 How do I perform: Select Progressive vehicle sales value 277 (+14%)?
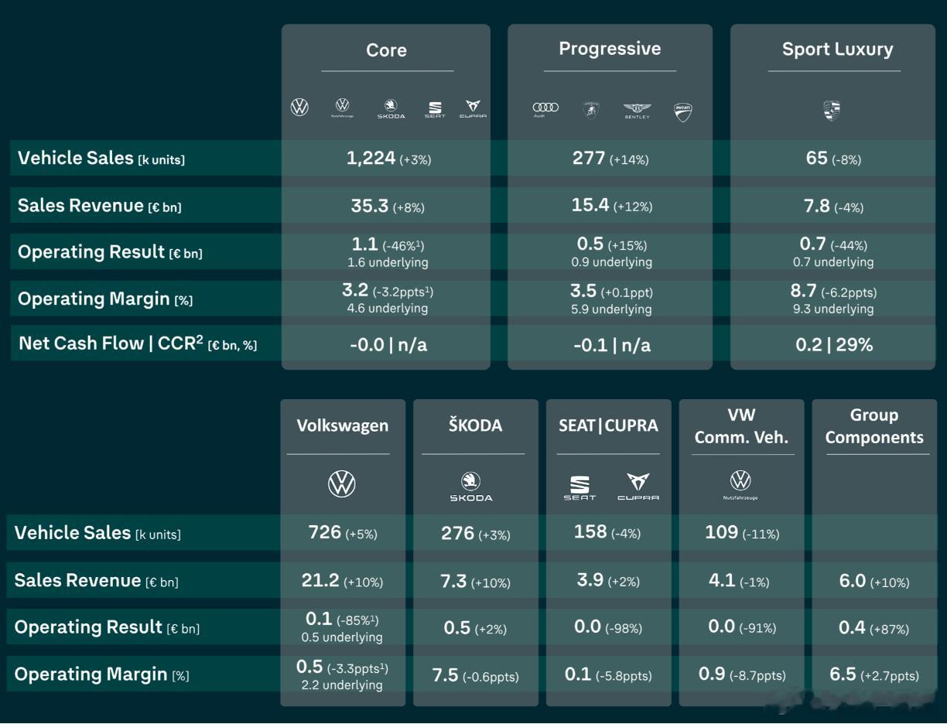pyautogui.click(x=610, y=159)
